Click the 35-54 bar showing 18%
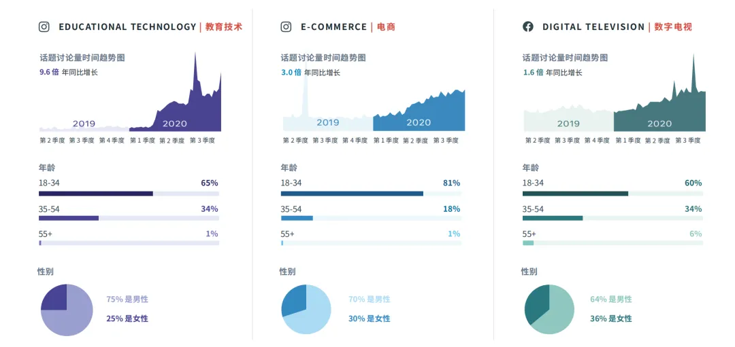The width and height of the screenshot is (735, 347). (371, 218)
